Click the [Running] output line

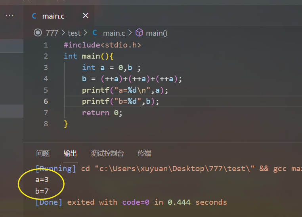point(169,169)
